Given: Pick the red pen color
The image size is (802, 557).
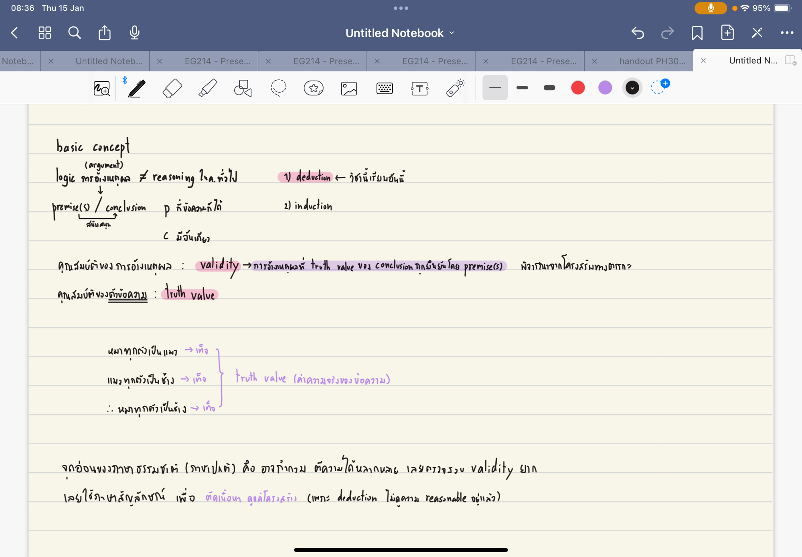Looking at the screenshot, I should tap(578, 87).
